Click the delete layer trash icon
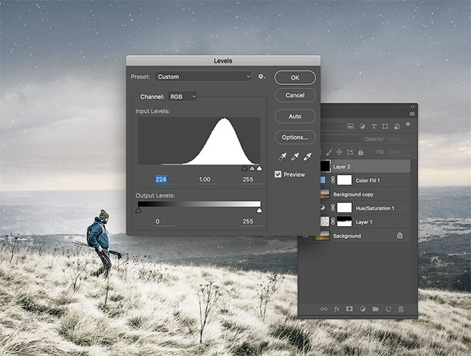 click(401, 309)
